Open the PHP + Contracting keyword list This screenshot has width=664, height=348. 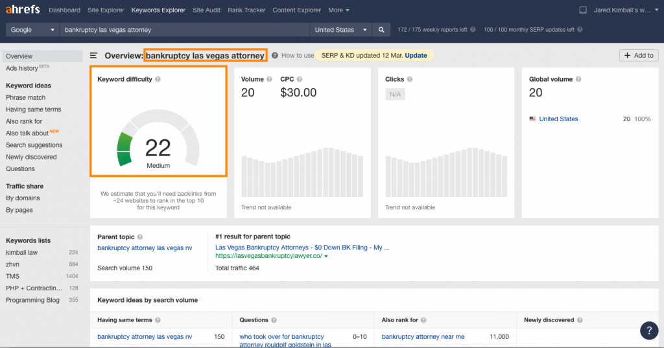click(34, 288)
